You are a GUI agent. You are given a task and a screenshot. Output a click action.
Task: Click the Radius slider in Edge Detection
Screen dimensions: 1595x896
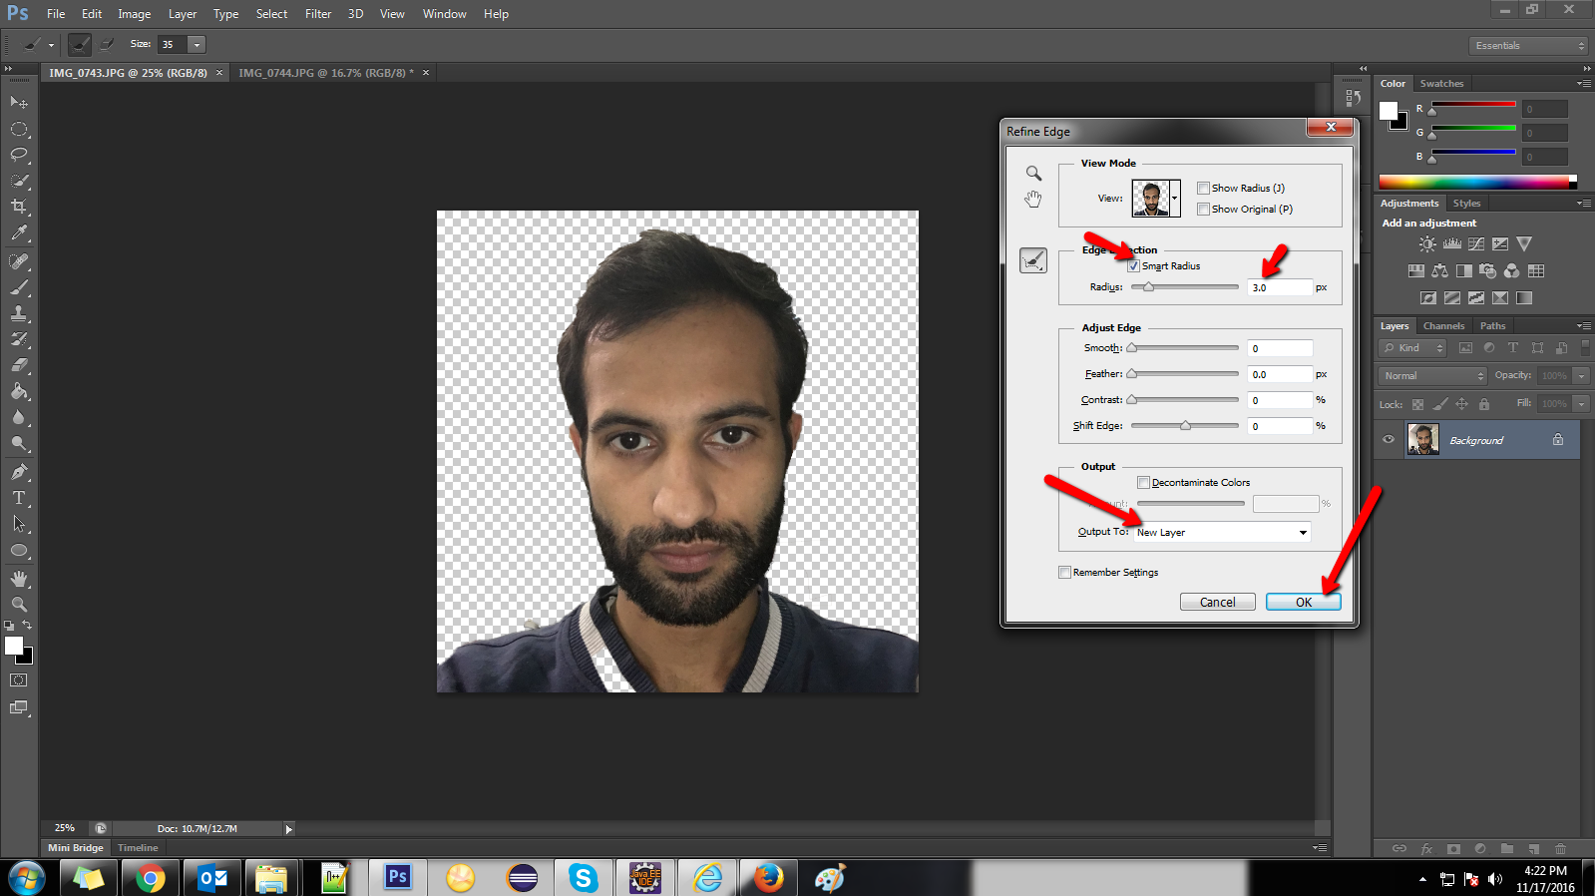(1185, 287)
